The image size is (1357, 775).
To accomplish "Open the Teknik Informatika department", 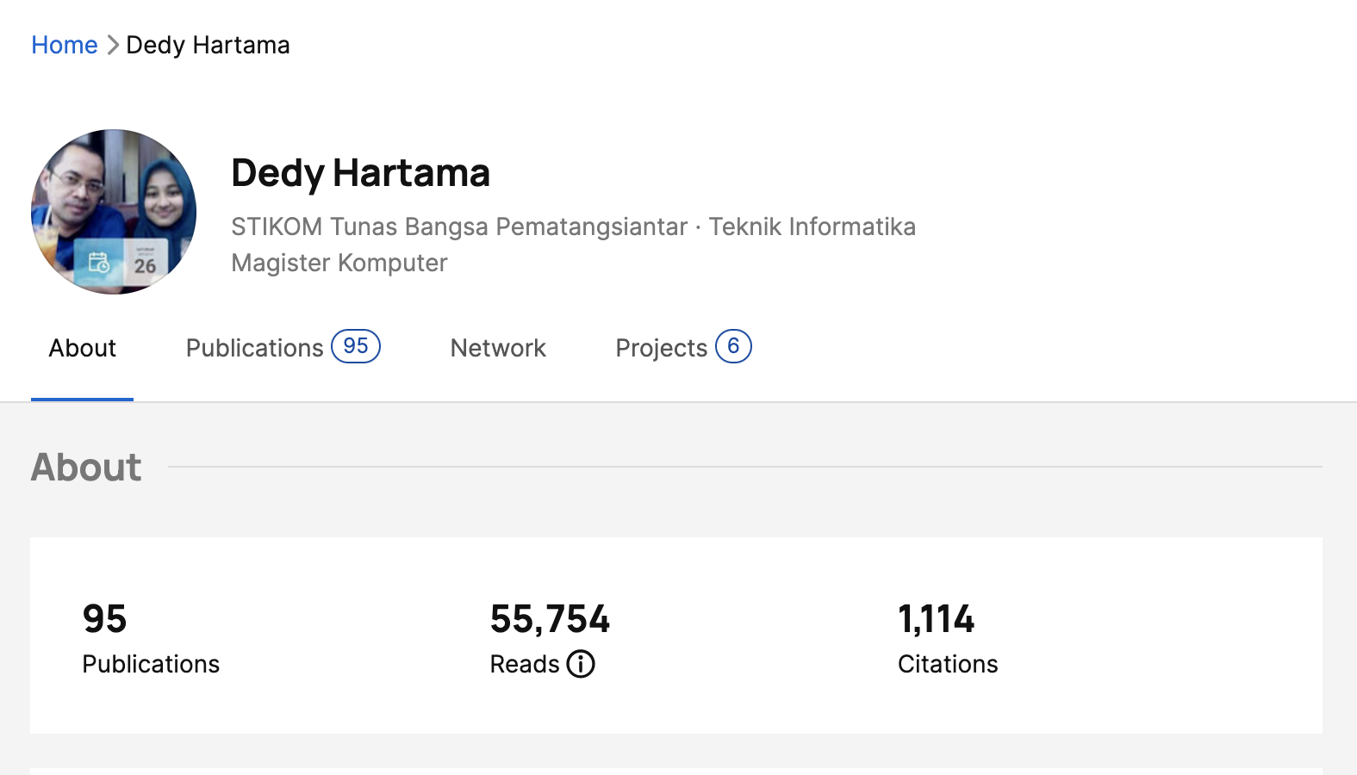I will point(812,226).
